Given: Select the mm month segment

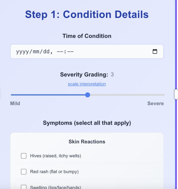Looking at the screenshot, I should click(x=36, y=52).
